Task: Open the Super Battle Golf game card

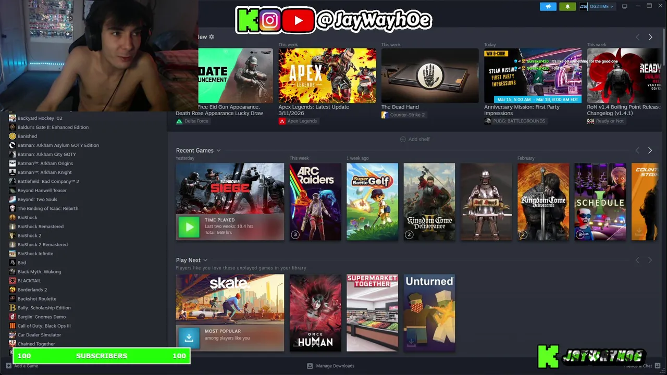Action: [372, 202]
